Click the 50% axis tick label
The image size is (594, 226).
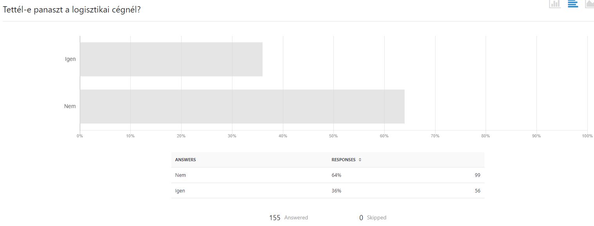click(x=333, y=136)
